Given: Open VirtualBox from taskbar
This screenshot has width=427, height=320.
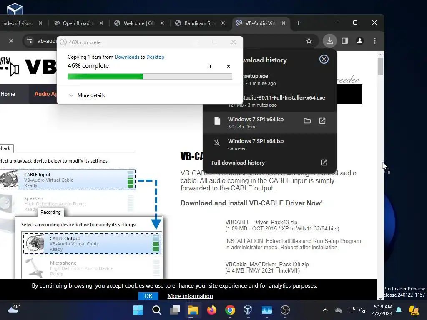Looking at the screenshot, I should 248,310.
